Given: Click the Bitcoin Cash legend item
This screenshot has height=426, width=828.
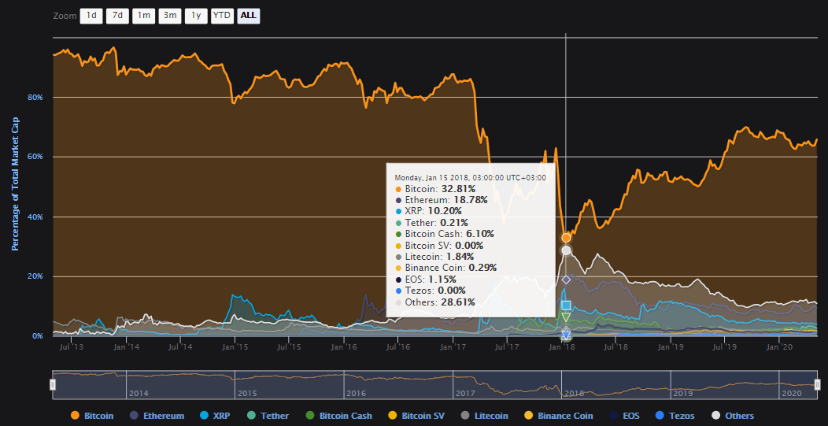Looking at the screenshot, I should click(338, 416).
